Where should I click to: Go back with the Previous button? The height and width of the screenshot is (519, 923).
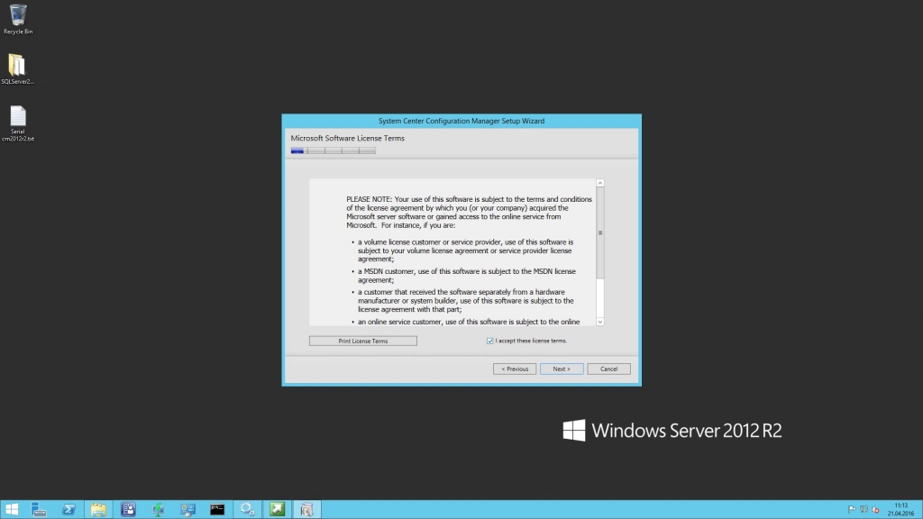(x=515, y=369)
